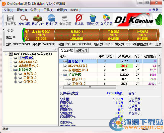Click the 保存更改 save changes icon

point(10,20)
